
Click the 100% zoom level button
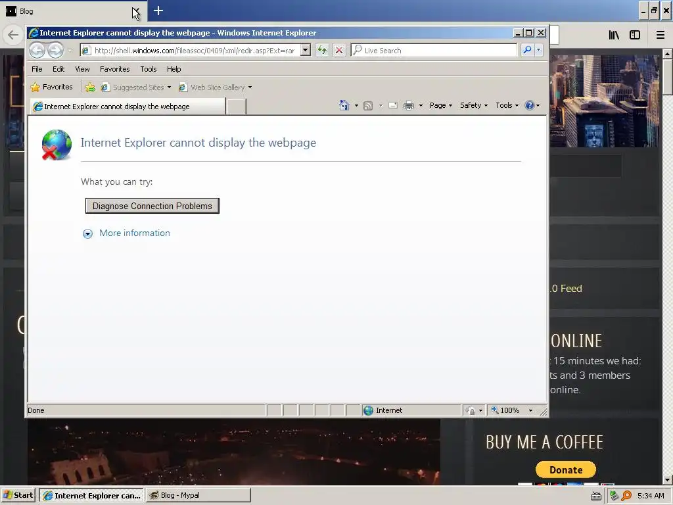click(505, 410)
